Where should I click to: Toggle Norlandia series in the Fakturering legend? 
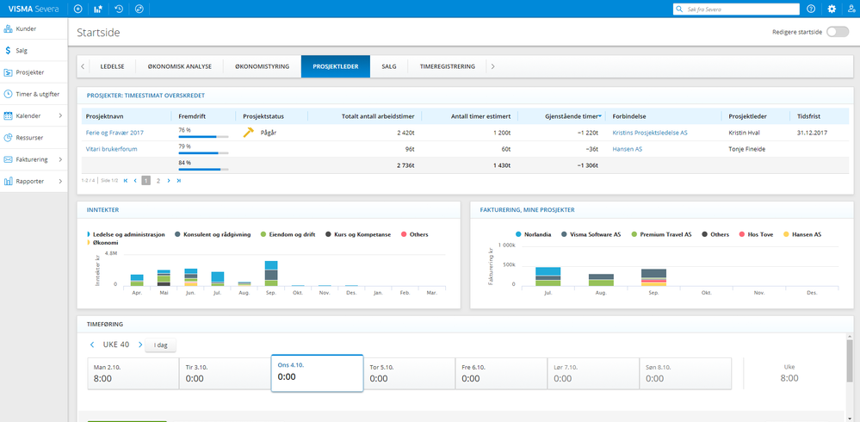(x=535, y=234)
